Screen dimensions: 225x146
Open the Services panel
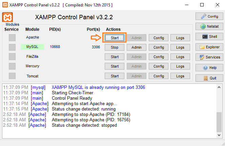click(x=209, y=57)
